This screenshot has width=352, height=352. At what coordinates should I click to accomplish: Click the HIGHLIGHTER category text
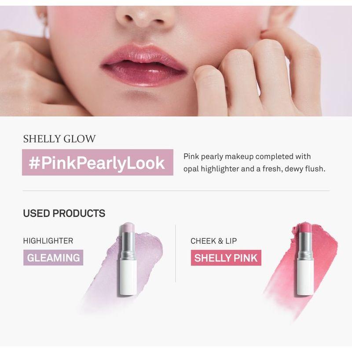tap(48, 241)
